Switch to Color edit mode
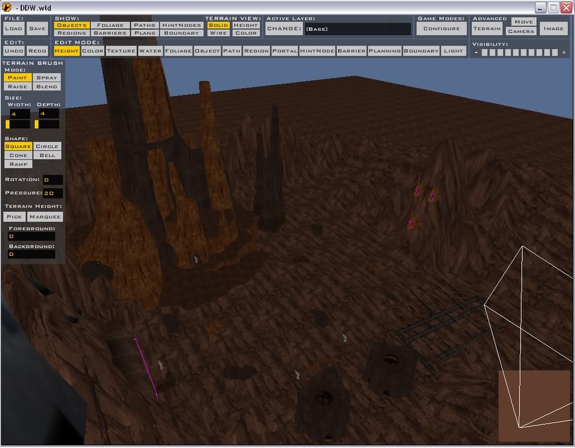Image resolution: width=575 pixels, height=448 pixels. pos(93,51)
